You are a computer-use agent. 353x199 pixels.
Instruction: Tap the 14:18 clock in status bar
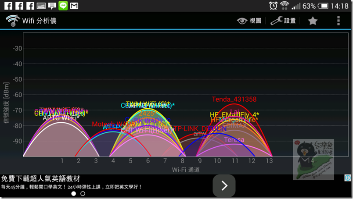coord(339,6)
